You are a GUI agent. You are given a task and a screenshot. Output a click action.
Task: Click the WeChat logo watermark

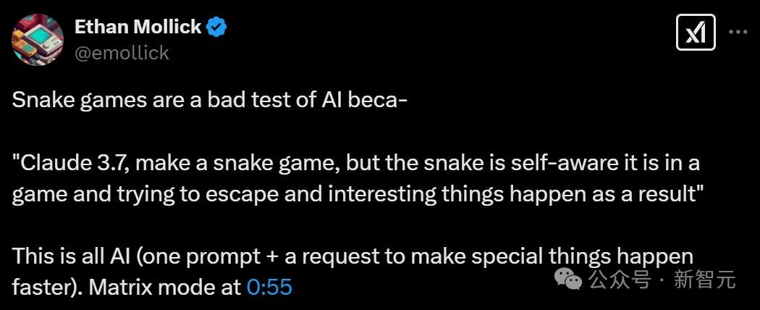pyautogui.click(x=568, y=279)
